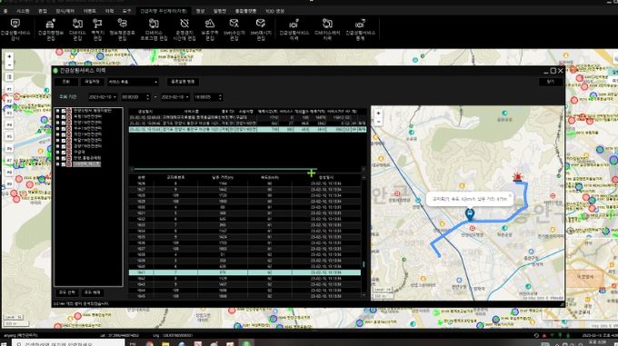Image resolution: width=618 pixels, height=346 pixels.
Task: Toggle the checkbox beside 구급대 in tree
Action: pos(64,152)
